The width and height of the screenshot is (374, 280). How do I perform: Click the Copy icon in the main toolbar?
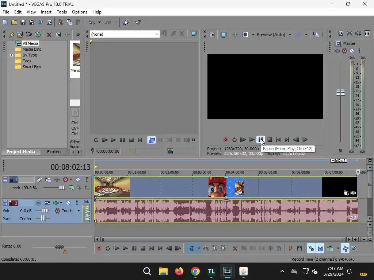coord(69,22)
